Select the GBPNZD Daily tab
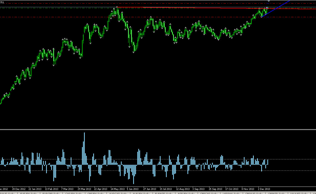The height and width of the screenshot is (194, 316). (x=276, y=193)
